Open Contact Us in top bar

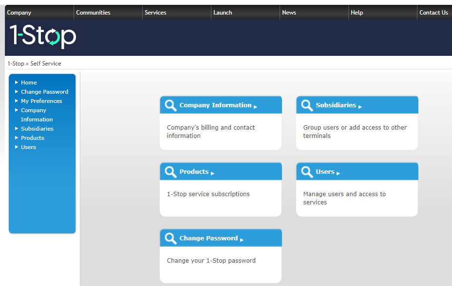(433, 13)
